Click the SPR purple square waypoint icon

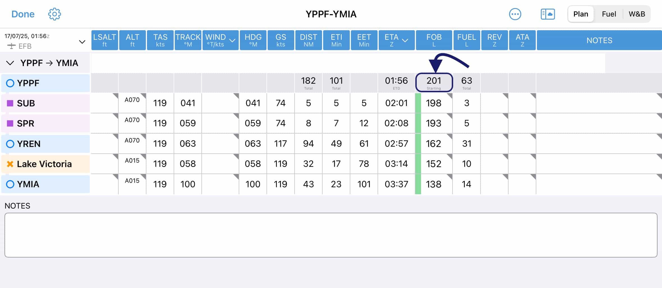[x=10, y=123]
